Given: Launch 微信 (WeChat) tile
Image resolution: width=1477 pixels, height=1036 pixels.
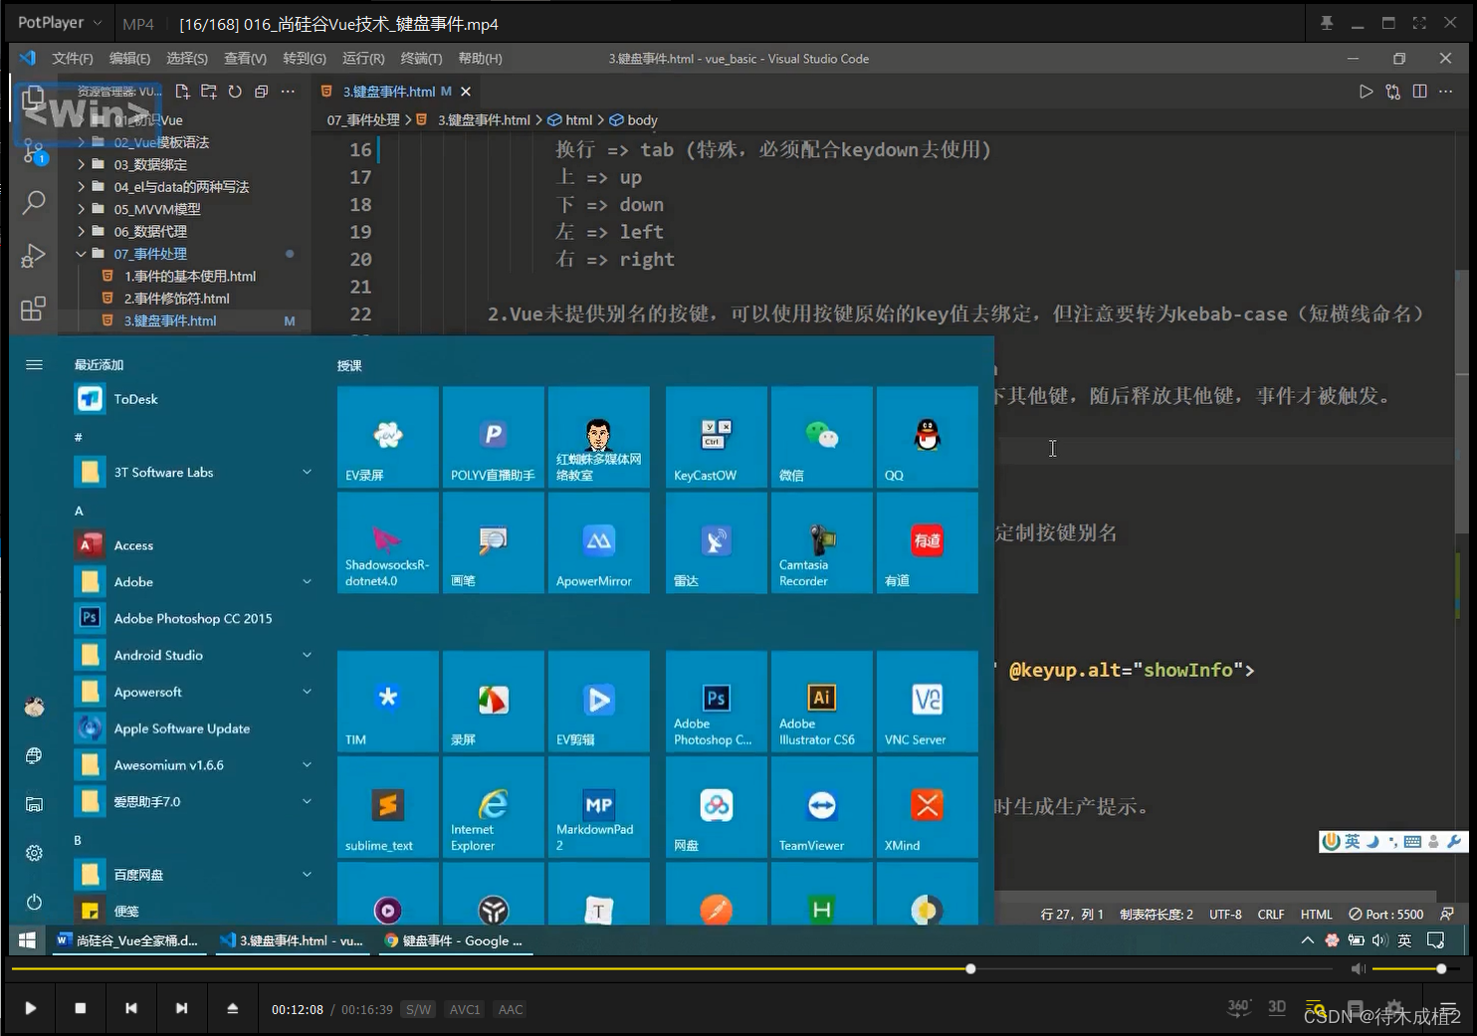Looking at the screenshot, I should pyautogui.click(x=822, y=437).
